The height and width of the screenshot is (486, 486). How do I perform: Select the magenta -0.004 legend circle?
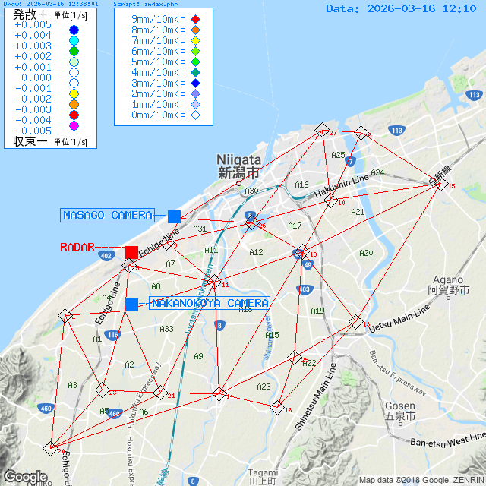point(74,126)
